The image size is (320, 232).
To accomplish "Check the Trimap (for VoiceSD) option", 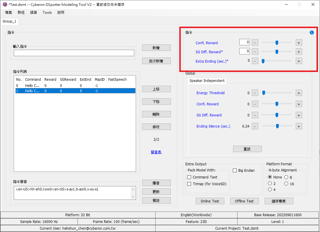I will point(189,184).
